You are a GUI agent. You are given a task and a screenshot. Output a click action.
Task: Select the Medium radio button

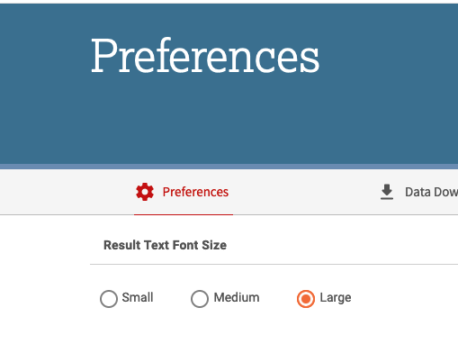(x=200, y=299)
